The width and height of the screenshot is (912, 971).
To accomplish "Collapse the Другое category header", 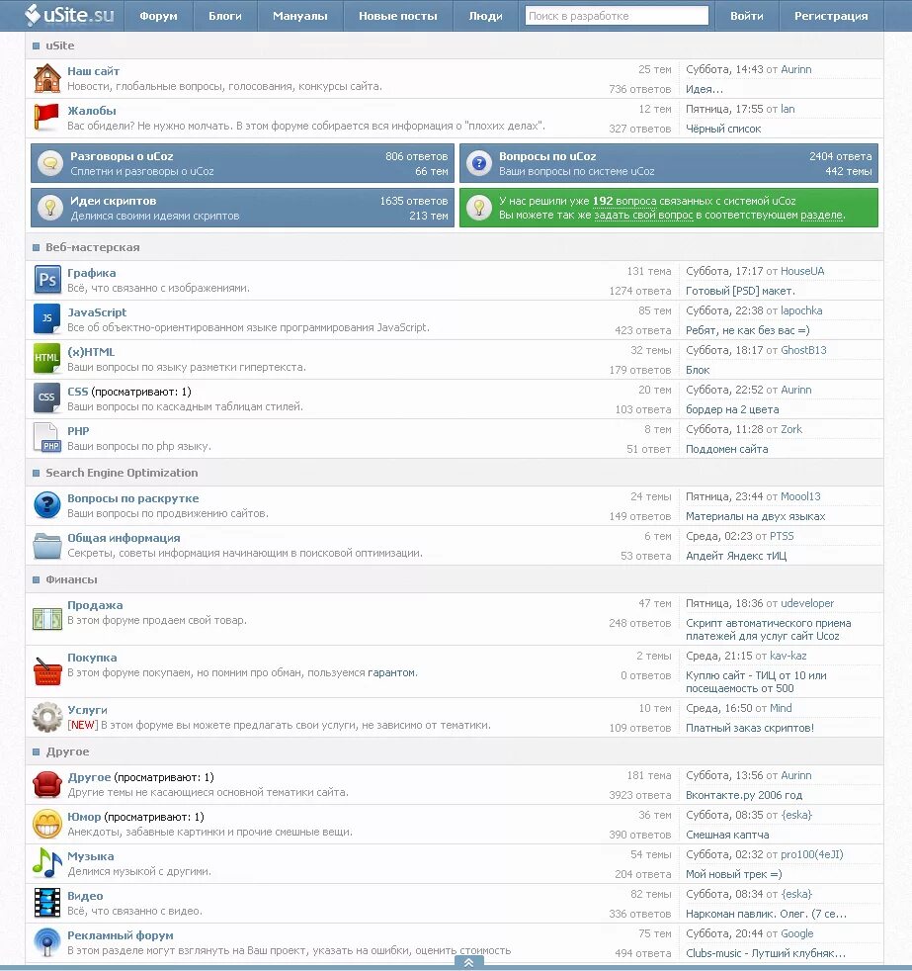I will point(36,752).
